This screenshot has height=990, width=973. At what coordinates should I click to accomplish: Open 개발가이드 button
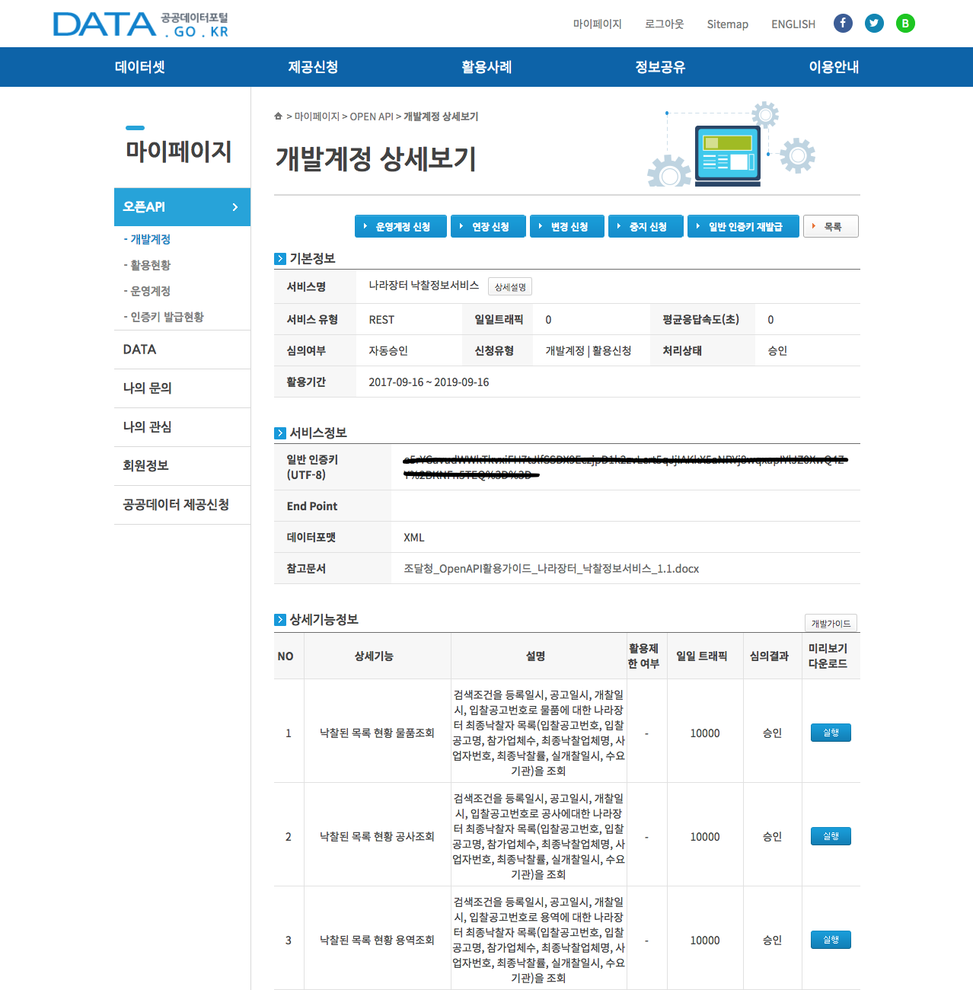pyautogui.click(x=831, y=623)
